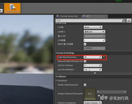Use selected asset arrow for physical material

(x=99, y=96)
